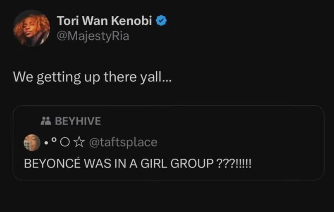The width and height of the screenshot is (334, 212).
Task: Click the star symbol in quoted display name
Action: [x=79, y=143]
